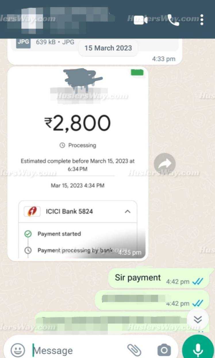Collapse the ICICI Bank 5824 details chevron
This screenshot has height=358, width=215.
coord(128,211)
